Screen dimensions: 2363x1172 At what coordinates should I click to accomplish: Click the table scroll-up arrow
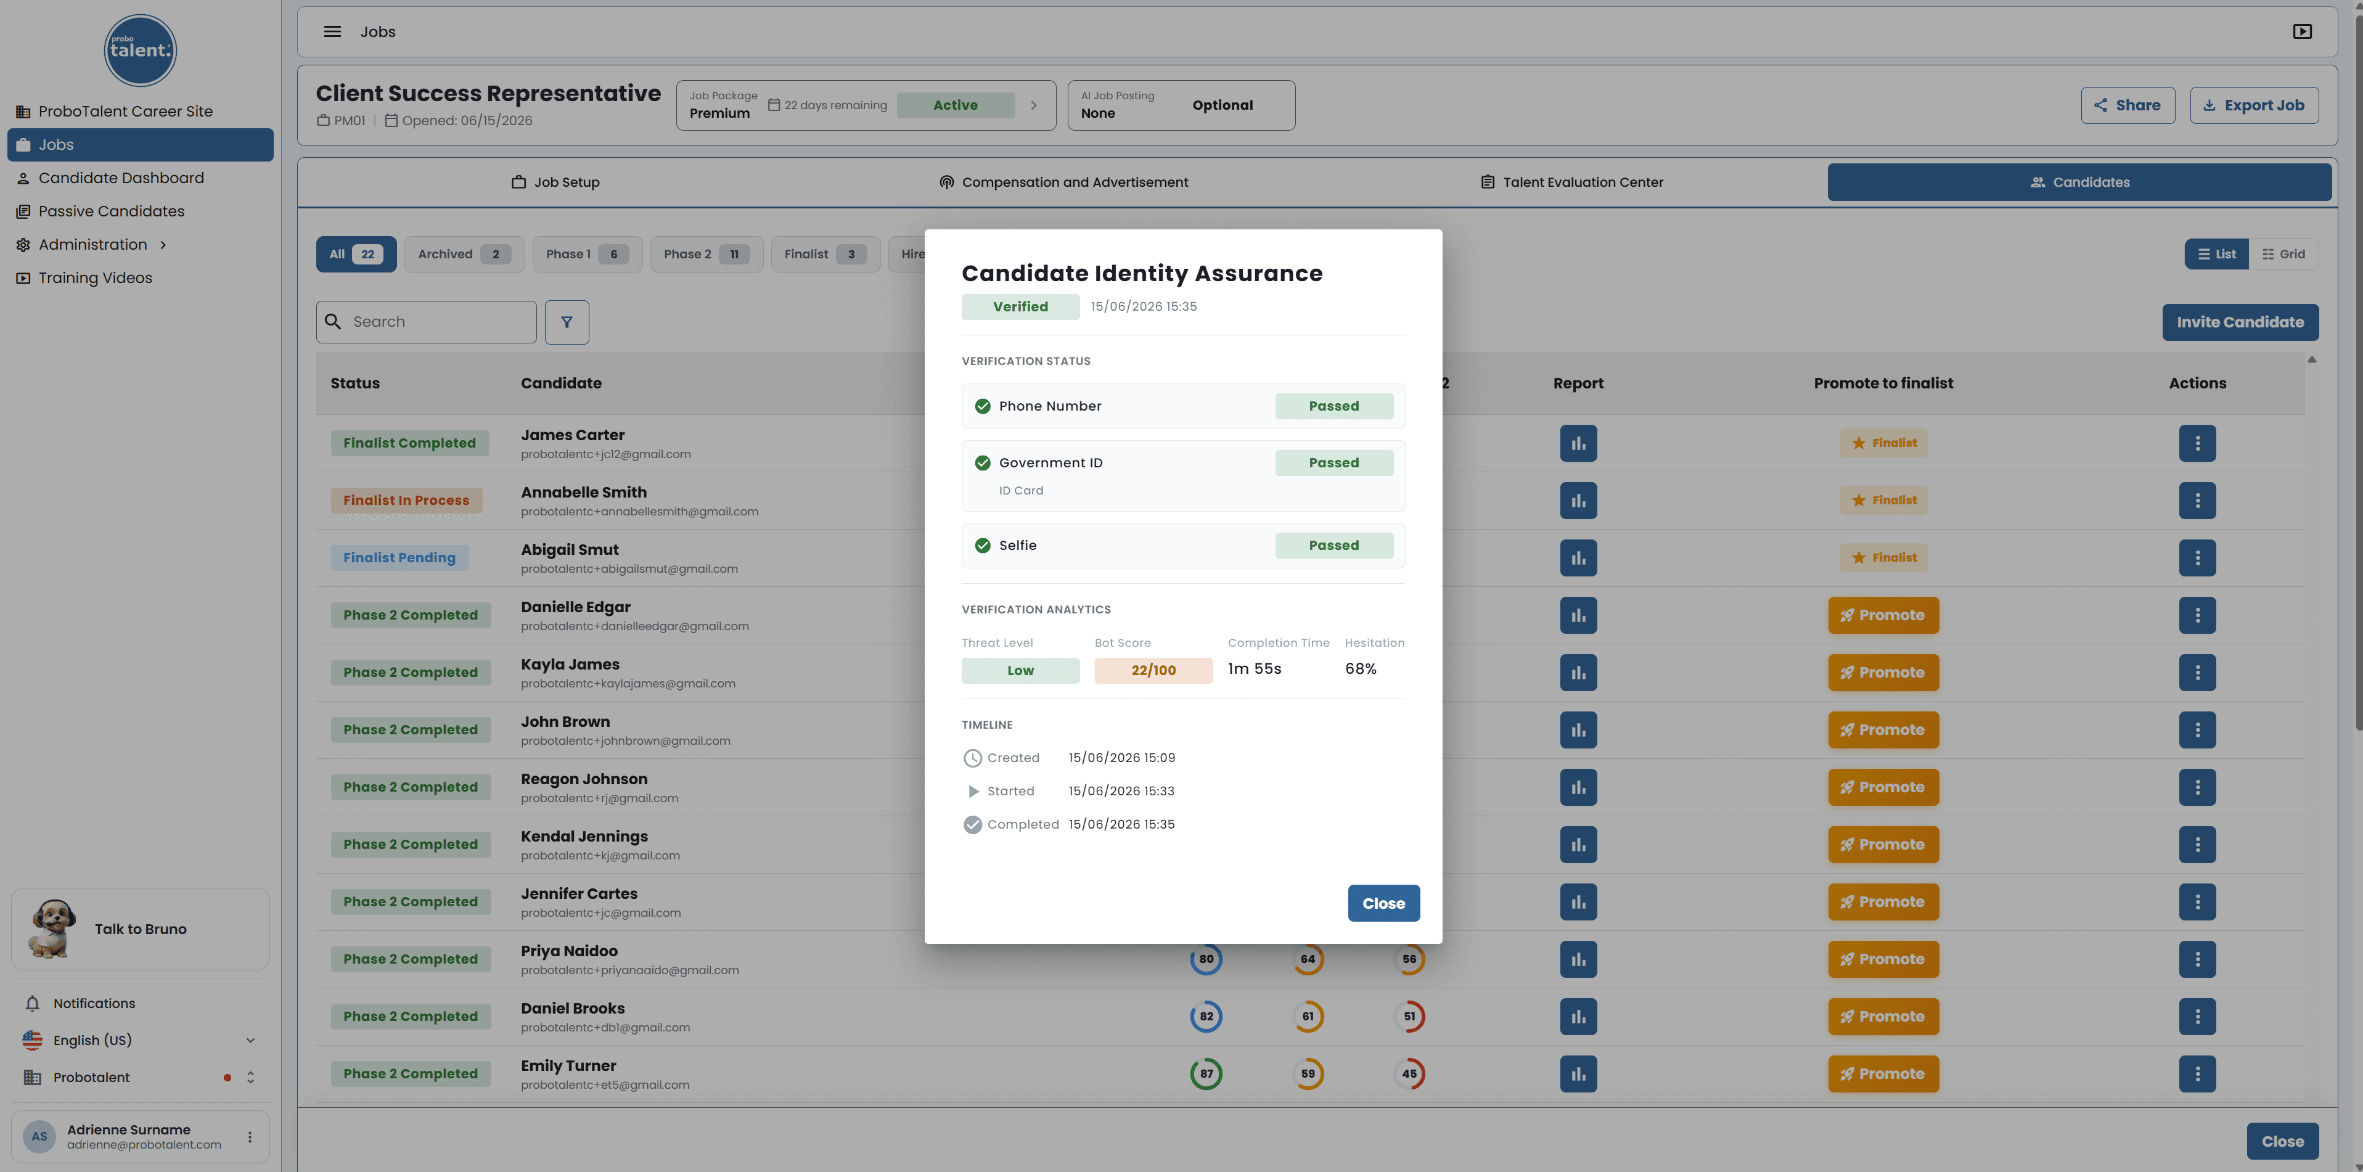2312,359
